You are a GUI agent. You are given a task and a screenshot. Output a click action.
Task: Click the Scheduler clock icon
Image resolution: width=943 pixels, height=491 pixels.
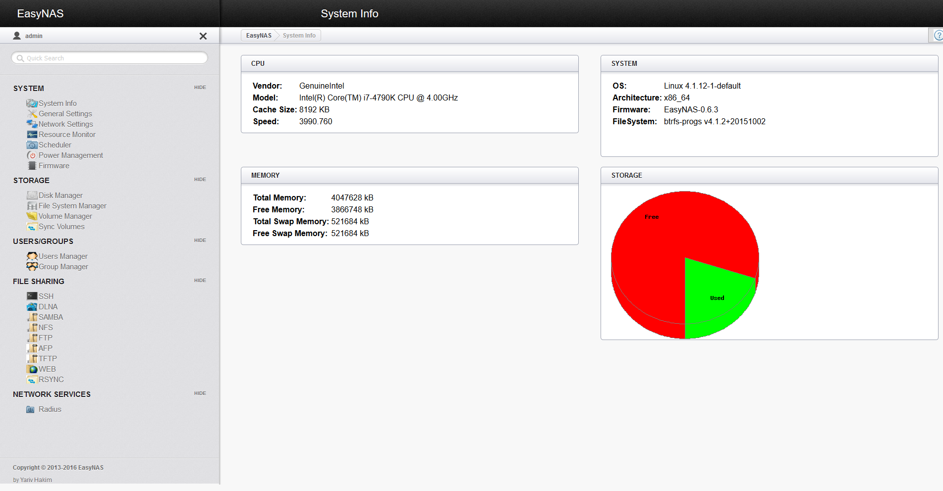tap(32, 145)
